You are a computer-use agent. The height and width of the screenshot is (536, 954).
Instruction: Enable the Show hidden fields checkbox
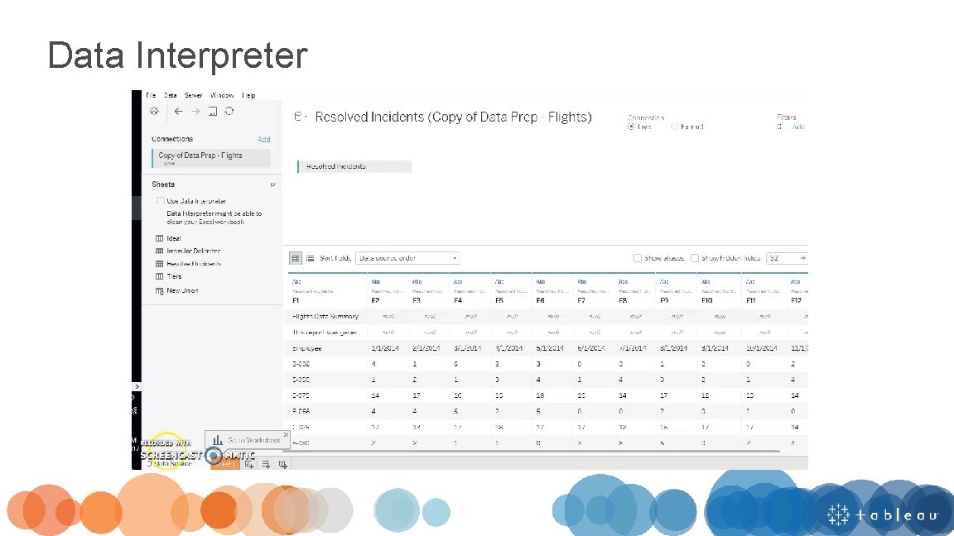[695, 258]
